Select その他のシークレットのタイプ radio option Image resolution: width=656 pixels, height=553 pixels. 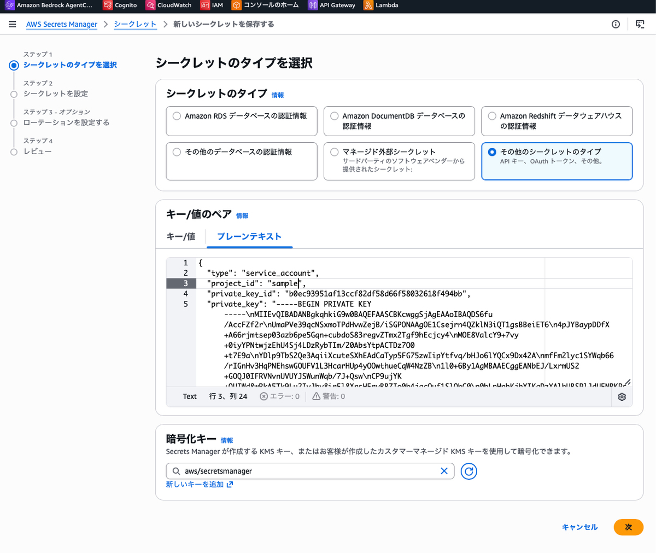pos(492,152)
